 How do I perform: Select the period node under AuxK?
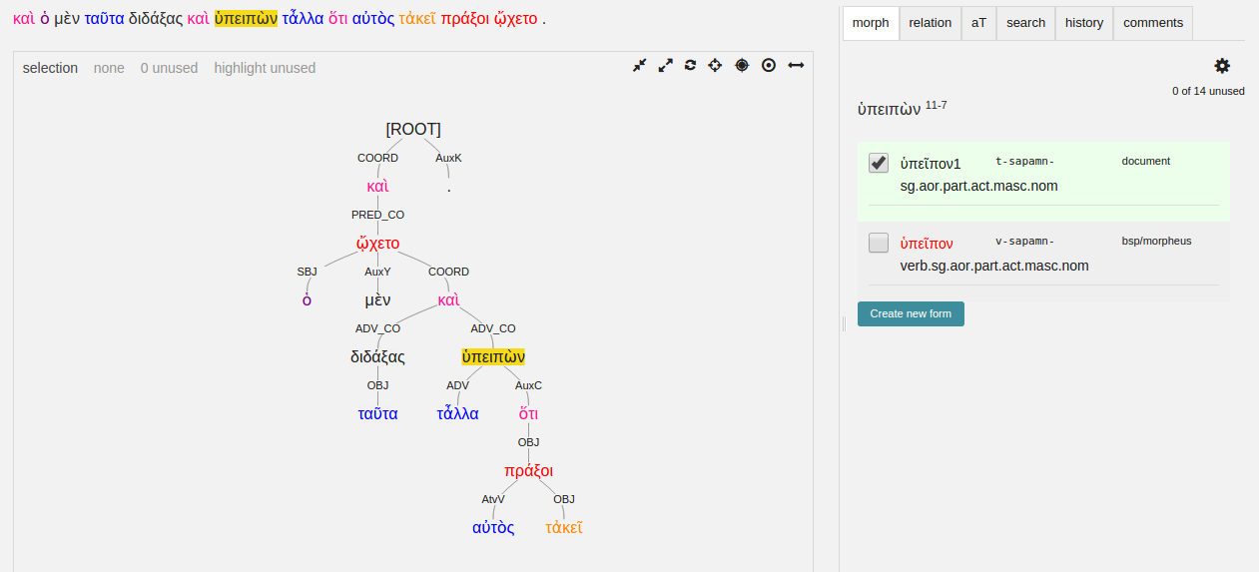click(448, 188)
